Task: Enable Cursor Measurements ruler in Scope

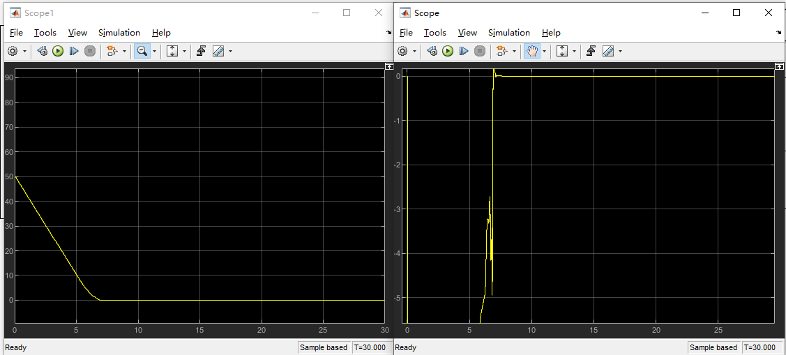Action: [608, 51]
